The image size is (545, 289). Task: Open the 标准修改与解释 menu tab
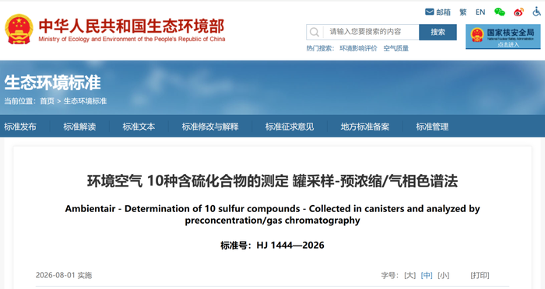point(210,127)
